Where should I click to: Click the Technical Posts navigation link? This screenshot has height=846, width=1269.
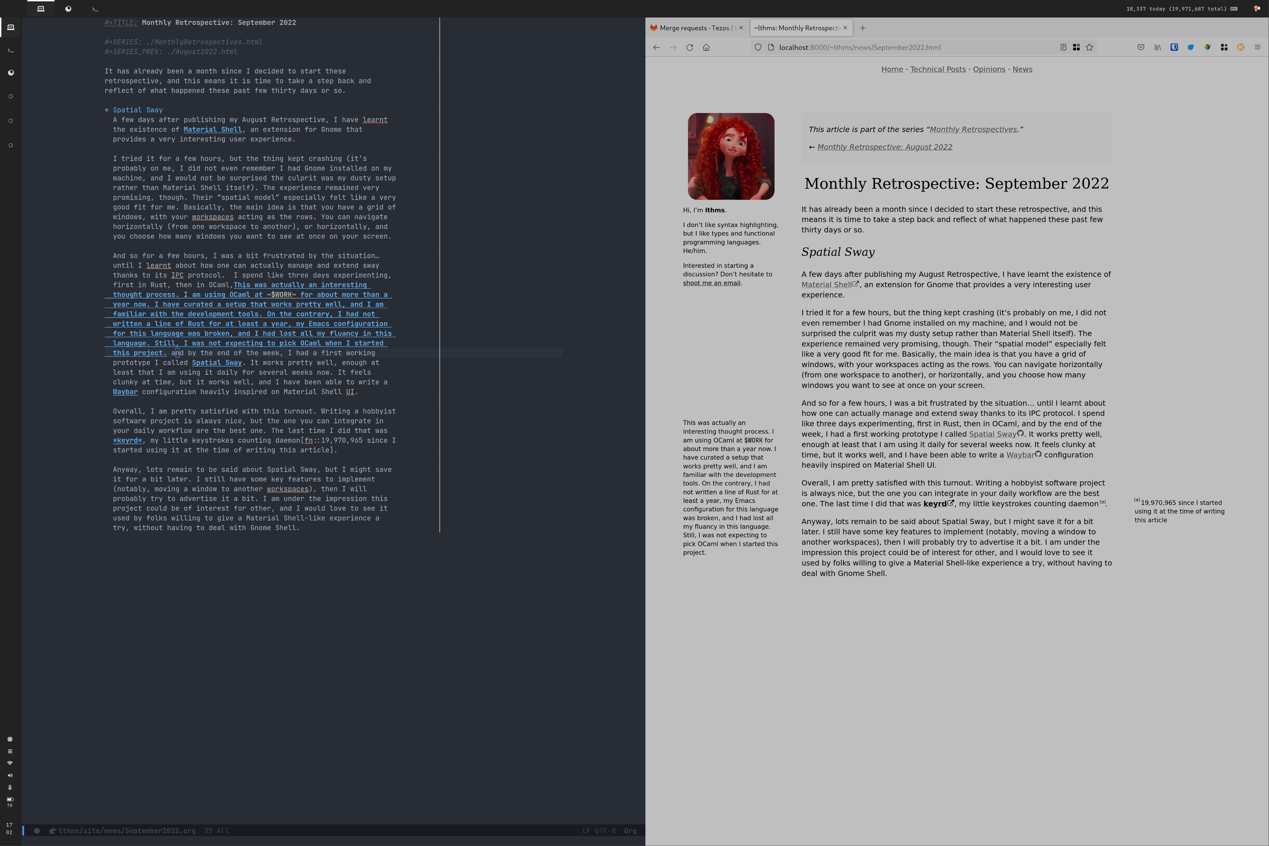click(x=938, y=69)
